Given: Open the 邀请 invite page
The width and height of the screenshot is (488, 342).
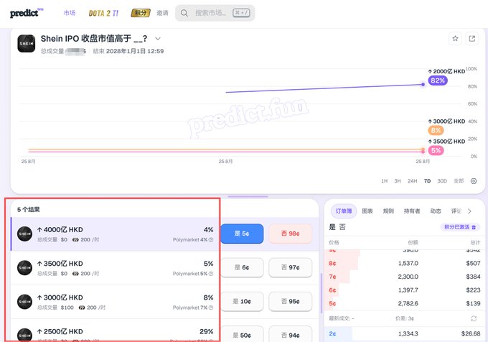Looking at the screenshot, I should 162,13.
